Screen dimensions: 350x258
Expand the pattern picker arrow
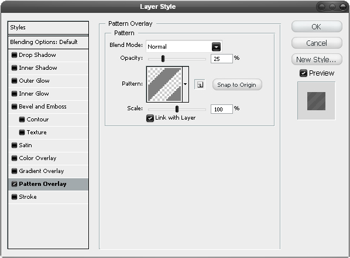(x=186, y=84)
